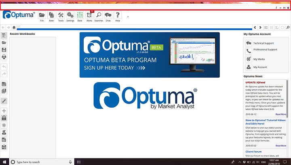Click the new page icon in sidebar
The image size is (291, 165).
coord(4,84)
